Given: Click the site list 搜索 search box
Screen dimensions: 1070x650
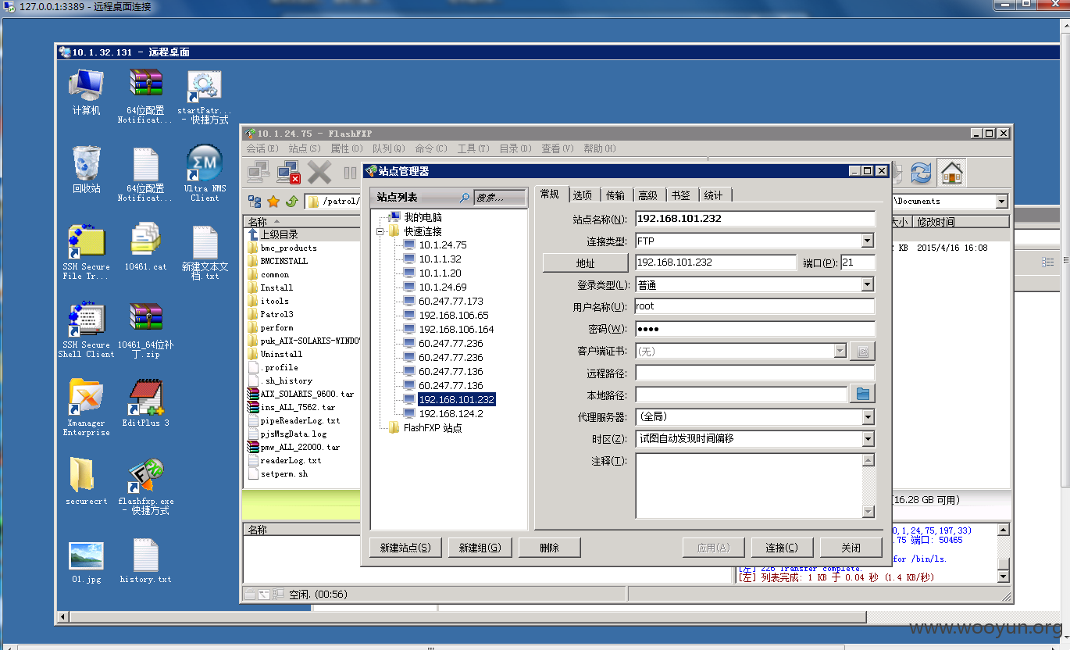Looking at the screenshot, I should click(x=499, y=198).
